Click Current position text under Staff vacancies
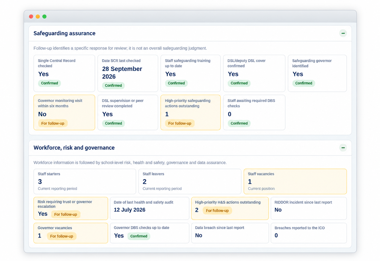Viewport: 380px width, 261px height. pos(261,189)
